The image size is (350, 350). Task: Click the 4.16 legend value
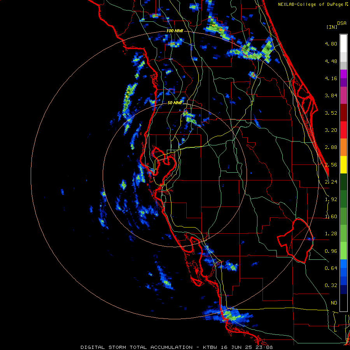click(331, 78)
